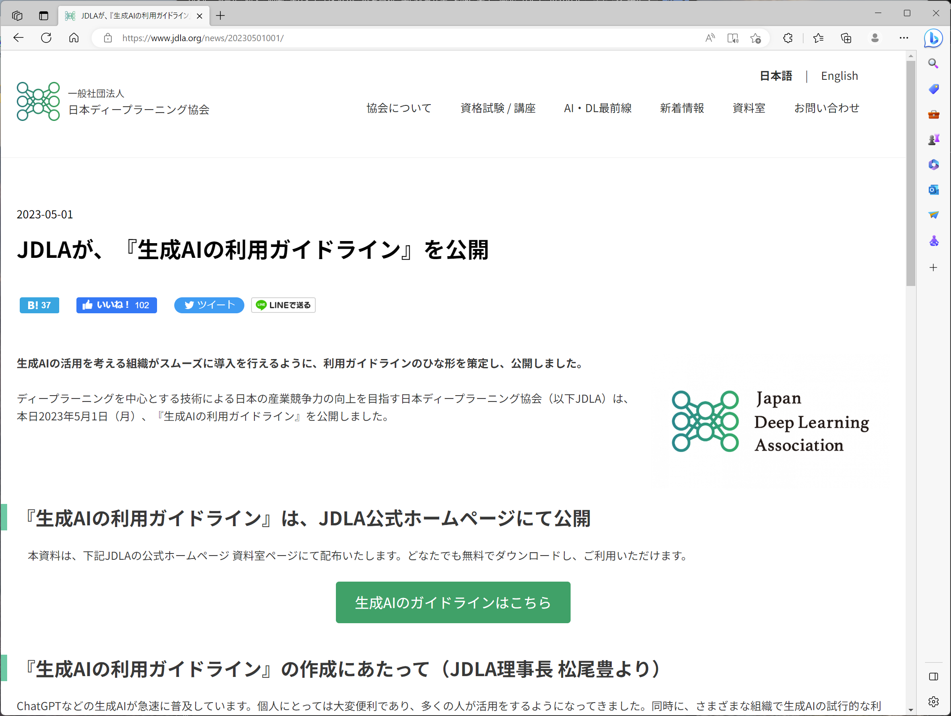Viewport: 951px width, 716px height.
Task: Open the Bing chat sidebar button
Action: [933, 38]
